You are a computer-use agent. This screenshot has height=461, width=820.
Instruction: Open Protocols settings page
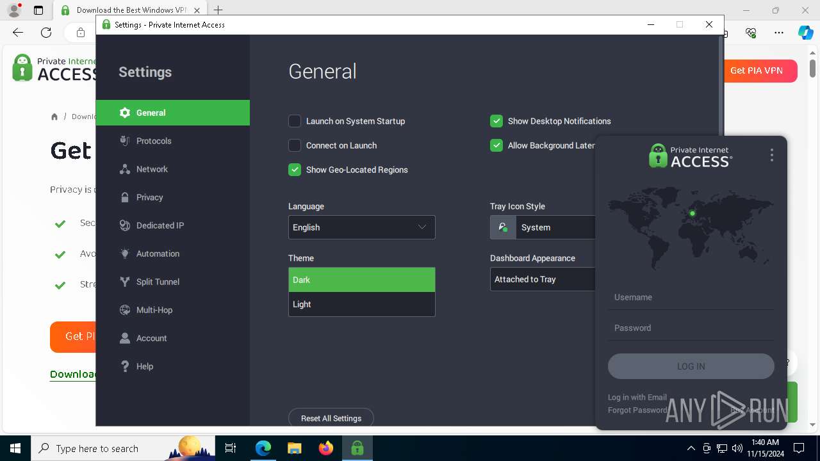pyautogui.click(x=173, y=141)
